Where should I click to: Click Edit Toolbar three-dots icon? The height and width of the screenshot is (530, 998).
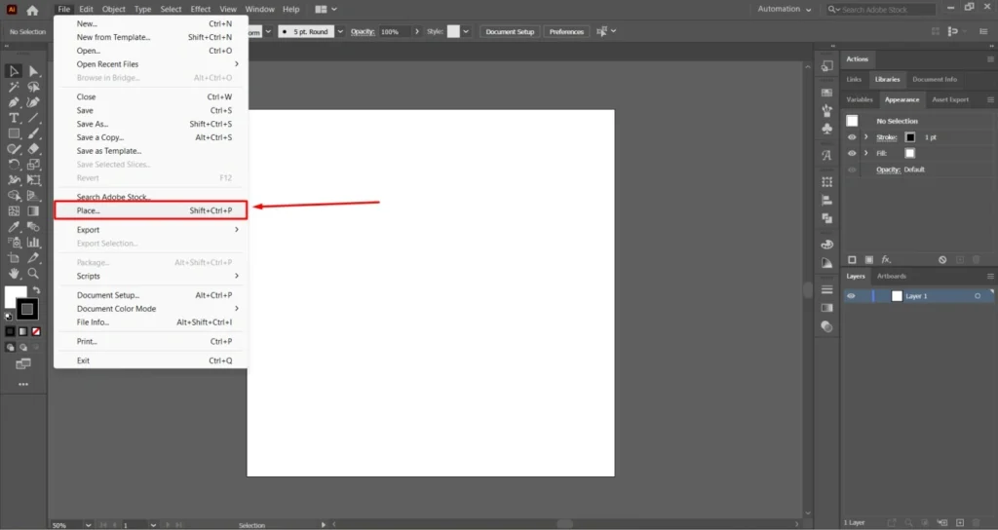click(x=23, y=384)
